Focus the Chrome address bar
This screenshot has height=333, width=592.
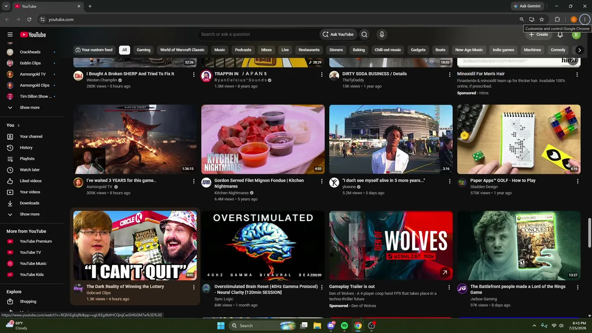(277, 19)
